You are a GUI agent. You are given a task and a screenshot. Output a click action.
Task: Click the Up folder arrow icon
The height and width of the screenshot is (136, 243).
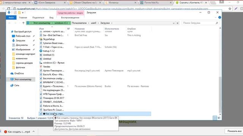[x=23, y=23]
